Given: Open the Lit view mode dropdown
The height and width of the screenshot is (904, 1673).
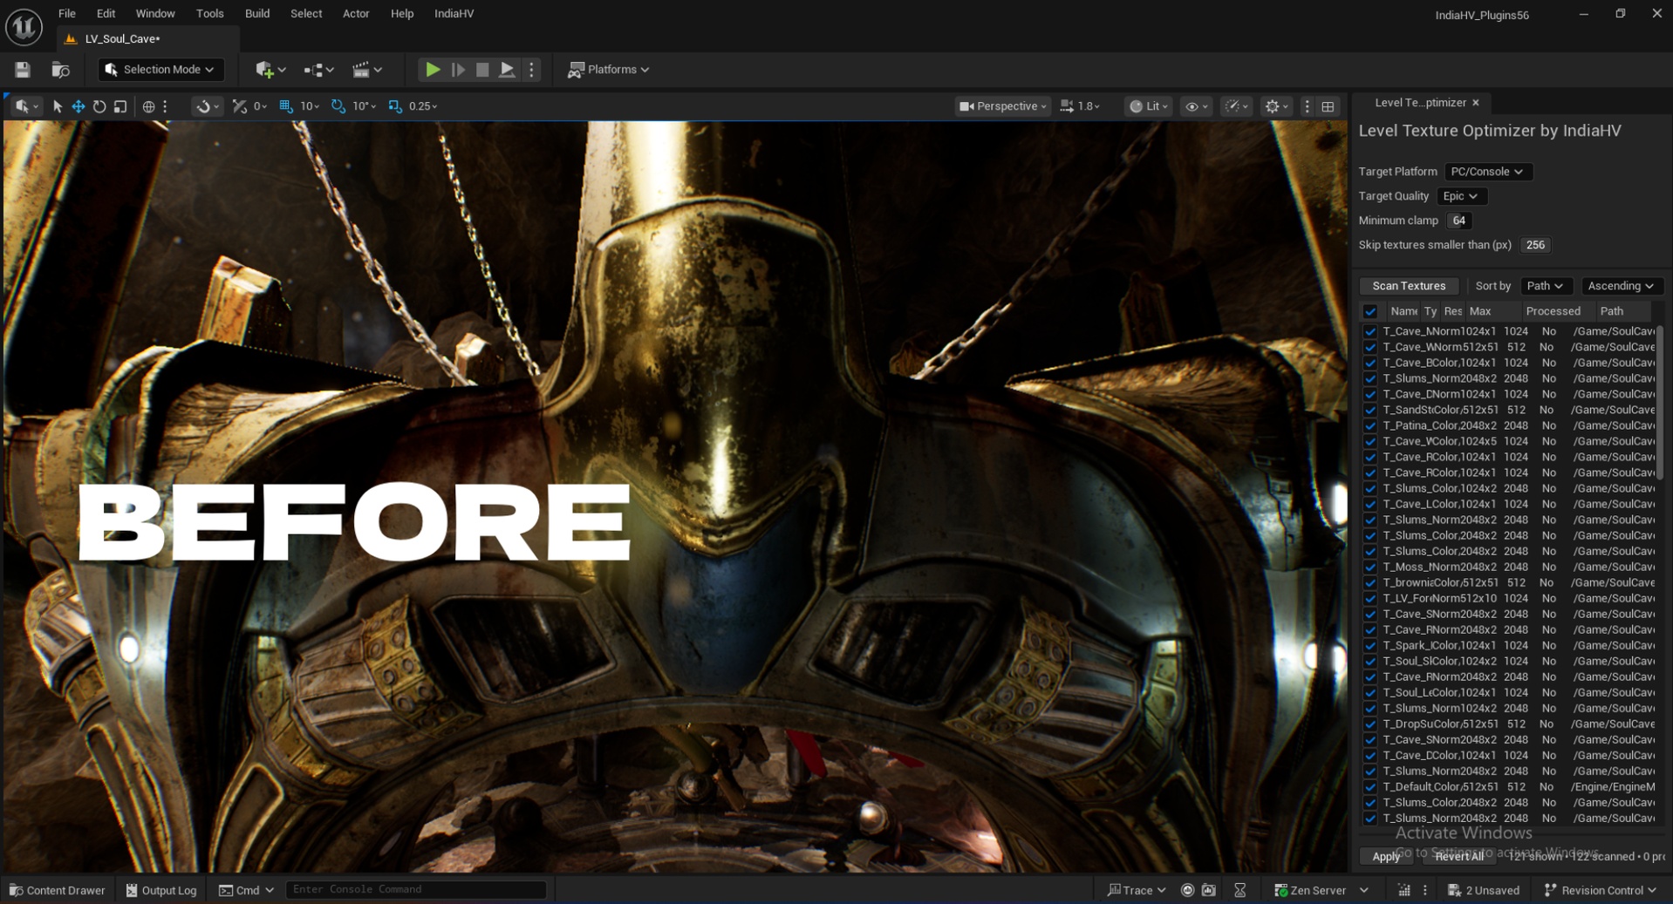Looking at the screenshot, I should (x=1149, y=106).
